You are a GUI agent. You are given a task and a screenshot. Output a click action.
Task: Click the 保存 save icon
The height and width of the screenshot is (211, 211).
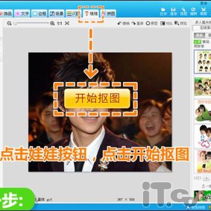(173, 12)
